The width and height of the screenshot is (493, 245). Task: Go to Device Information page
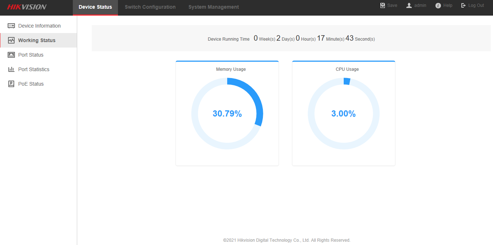pos(39,26)
